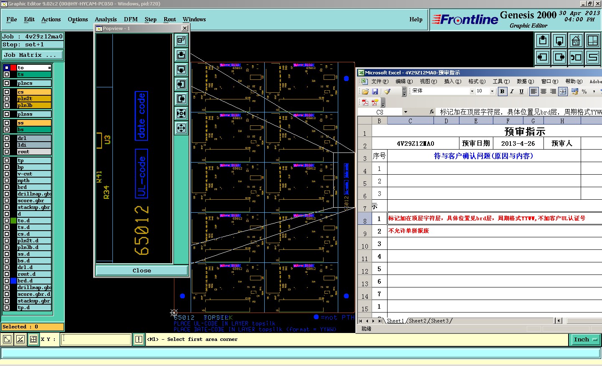
Task: Select Excel cell containing 不允许单拼报废
Action: [x=495, y=231]
